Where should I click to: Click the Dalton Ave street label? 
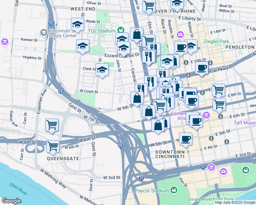(14, 119)
